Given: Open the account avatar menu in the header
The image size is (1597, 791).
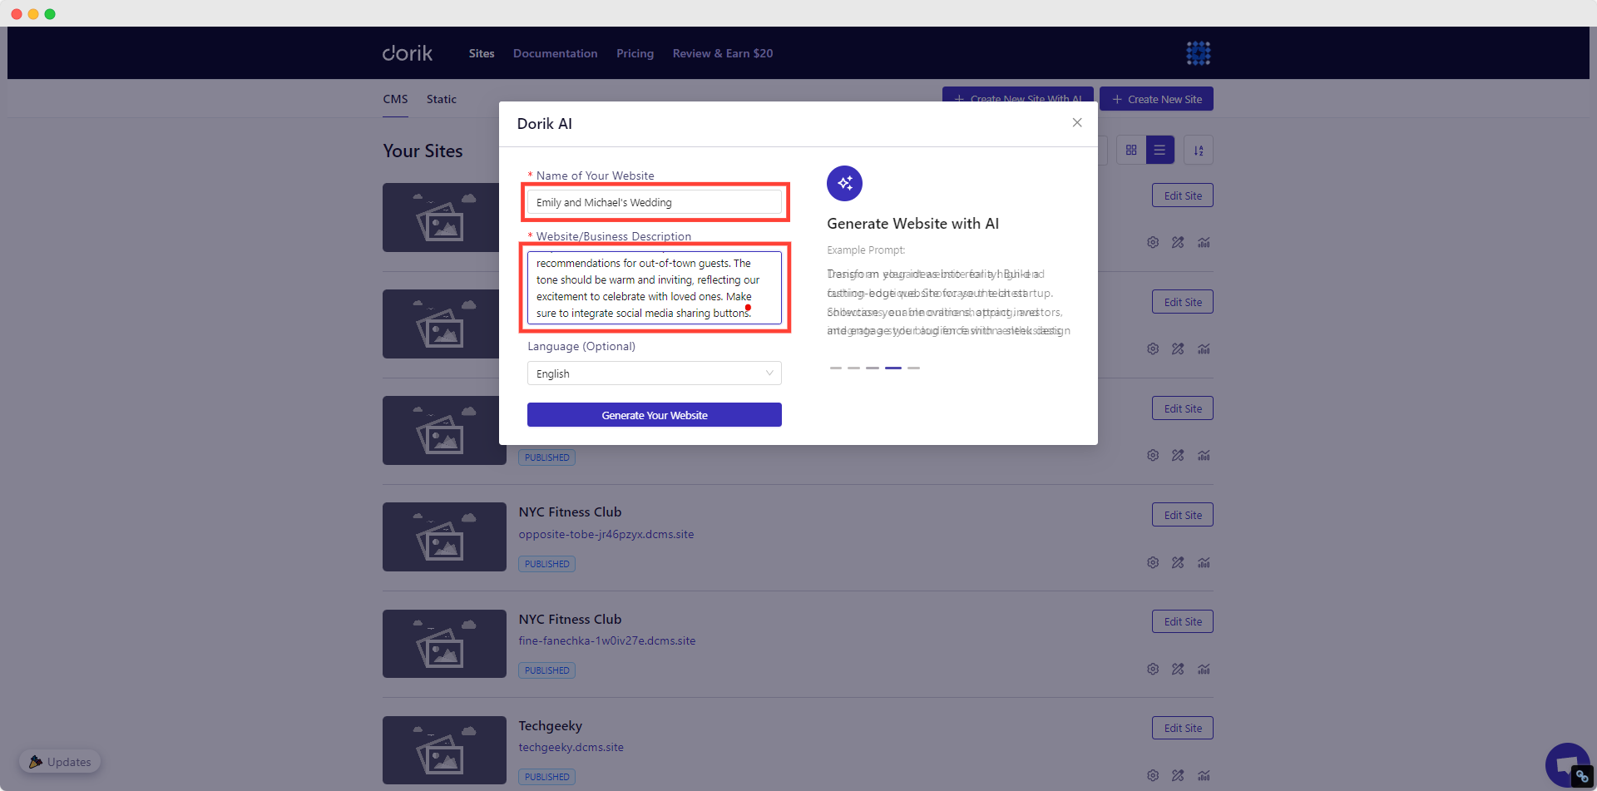Looking at the screenshot, I should (x=1198, y=53).
